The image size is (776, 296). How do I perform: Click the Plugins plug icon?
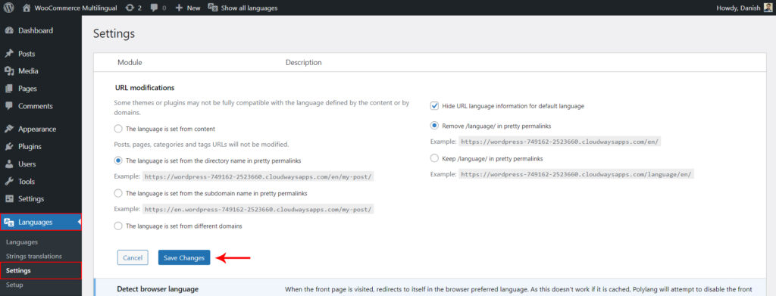tap(9, 147)
